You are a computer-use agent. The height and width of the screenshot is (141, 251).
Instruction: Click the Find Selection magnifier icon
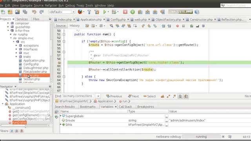tap(111, 26)
